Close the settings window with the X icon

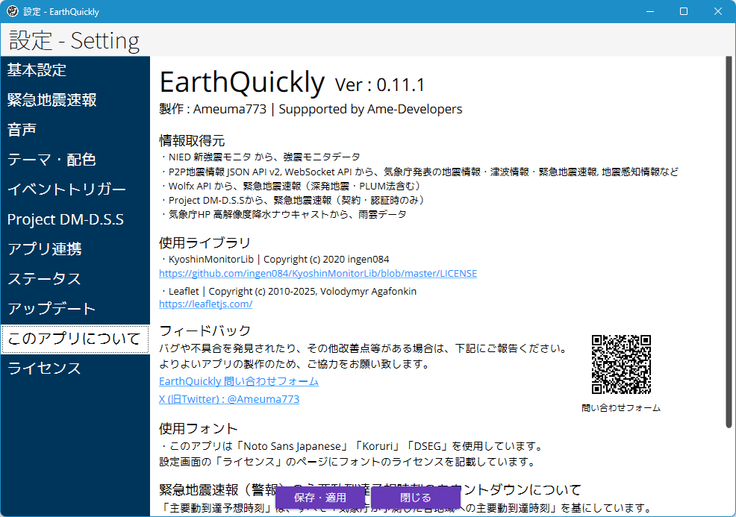pyautogui.click(x=718, y=11)
